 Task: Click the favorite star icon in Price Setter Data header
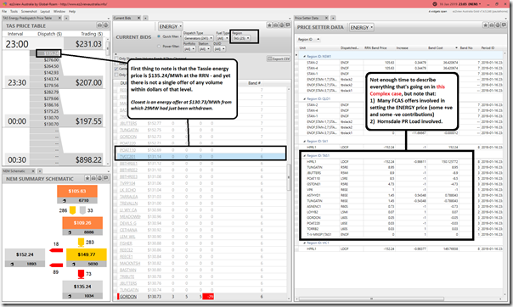pyautogui.click(x=486, y=25)
